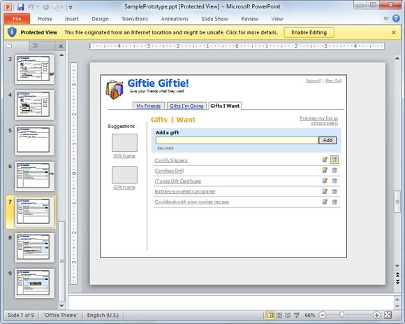The image size is (405, 324).
Task: Click Fit slide to current window icon
Action: [x=388, y=315]
